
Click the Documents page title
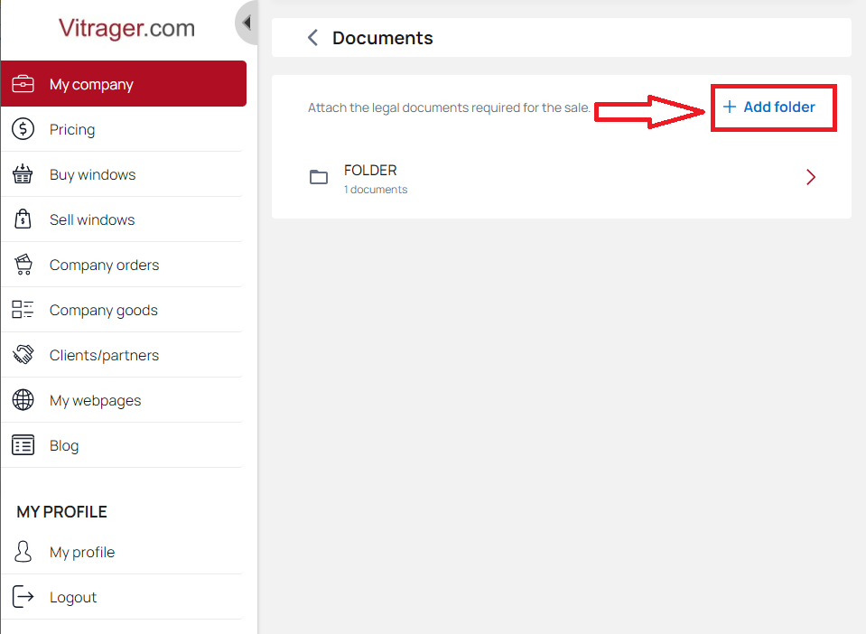[383, 38]
